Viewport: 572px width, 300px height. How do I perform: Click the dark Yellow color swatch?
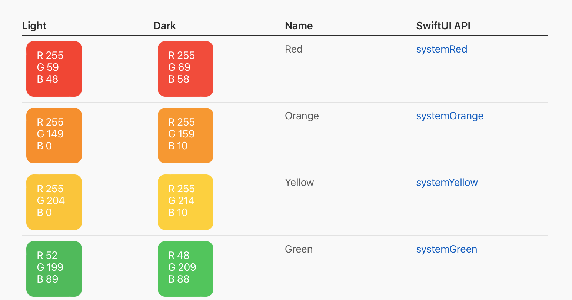coord(186,202)
